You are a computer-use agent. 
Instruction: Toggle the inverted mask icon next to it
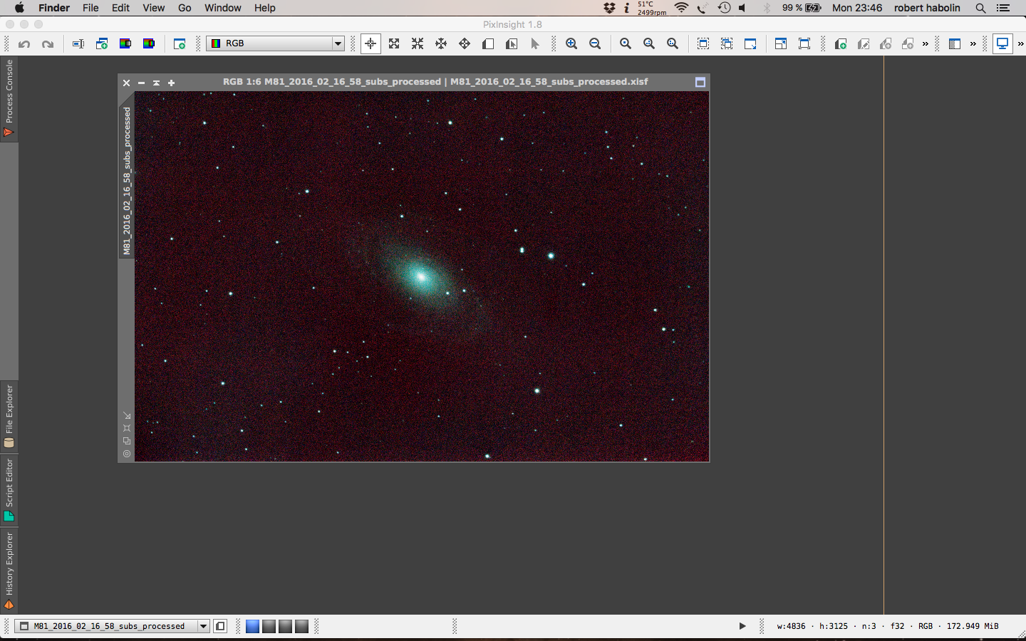[512, 44]
